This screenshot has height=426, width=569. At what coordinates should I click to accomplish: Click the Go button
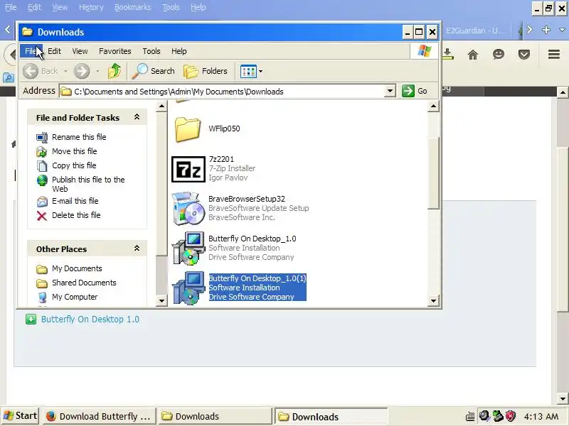[x=415, y=91]
